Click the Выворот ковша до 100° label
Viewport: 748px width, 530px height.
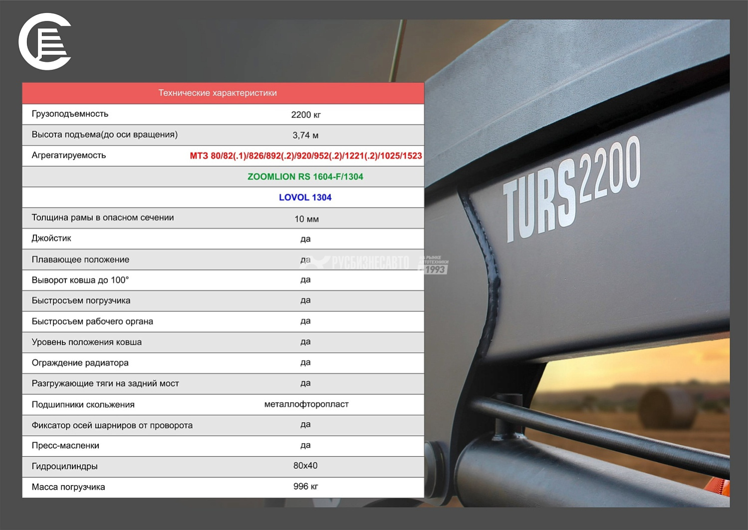(x=80, y=280)
